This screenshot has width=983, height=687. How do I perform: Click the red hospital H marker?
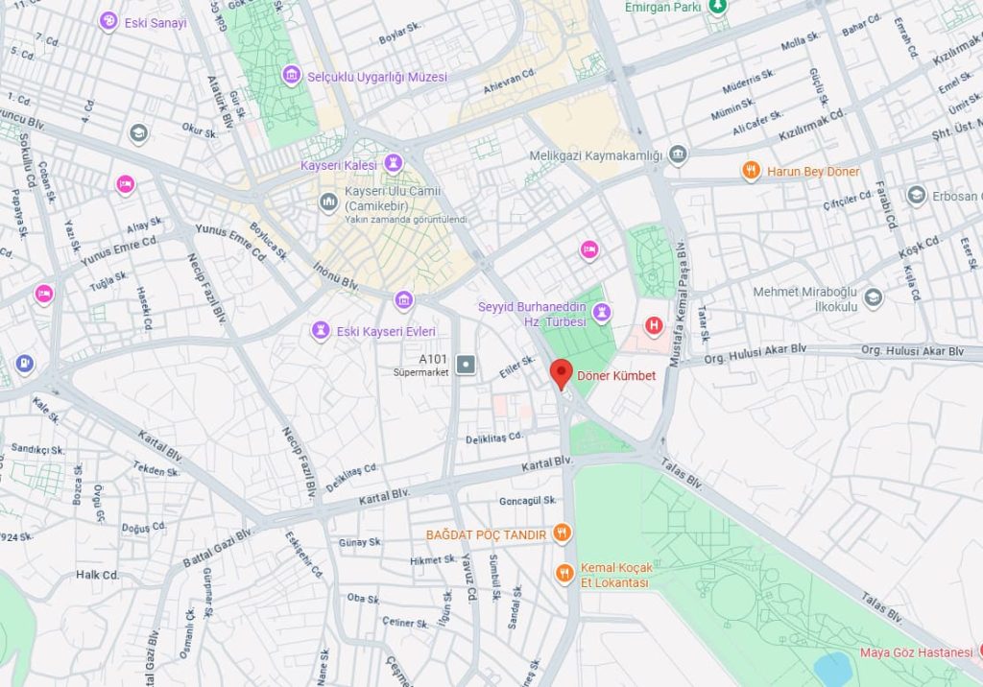654,325
